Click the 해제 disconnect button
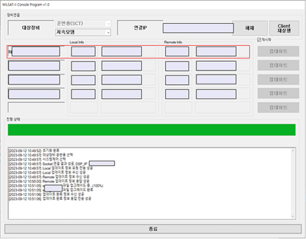 [250, 28]
